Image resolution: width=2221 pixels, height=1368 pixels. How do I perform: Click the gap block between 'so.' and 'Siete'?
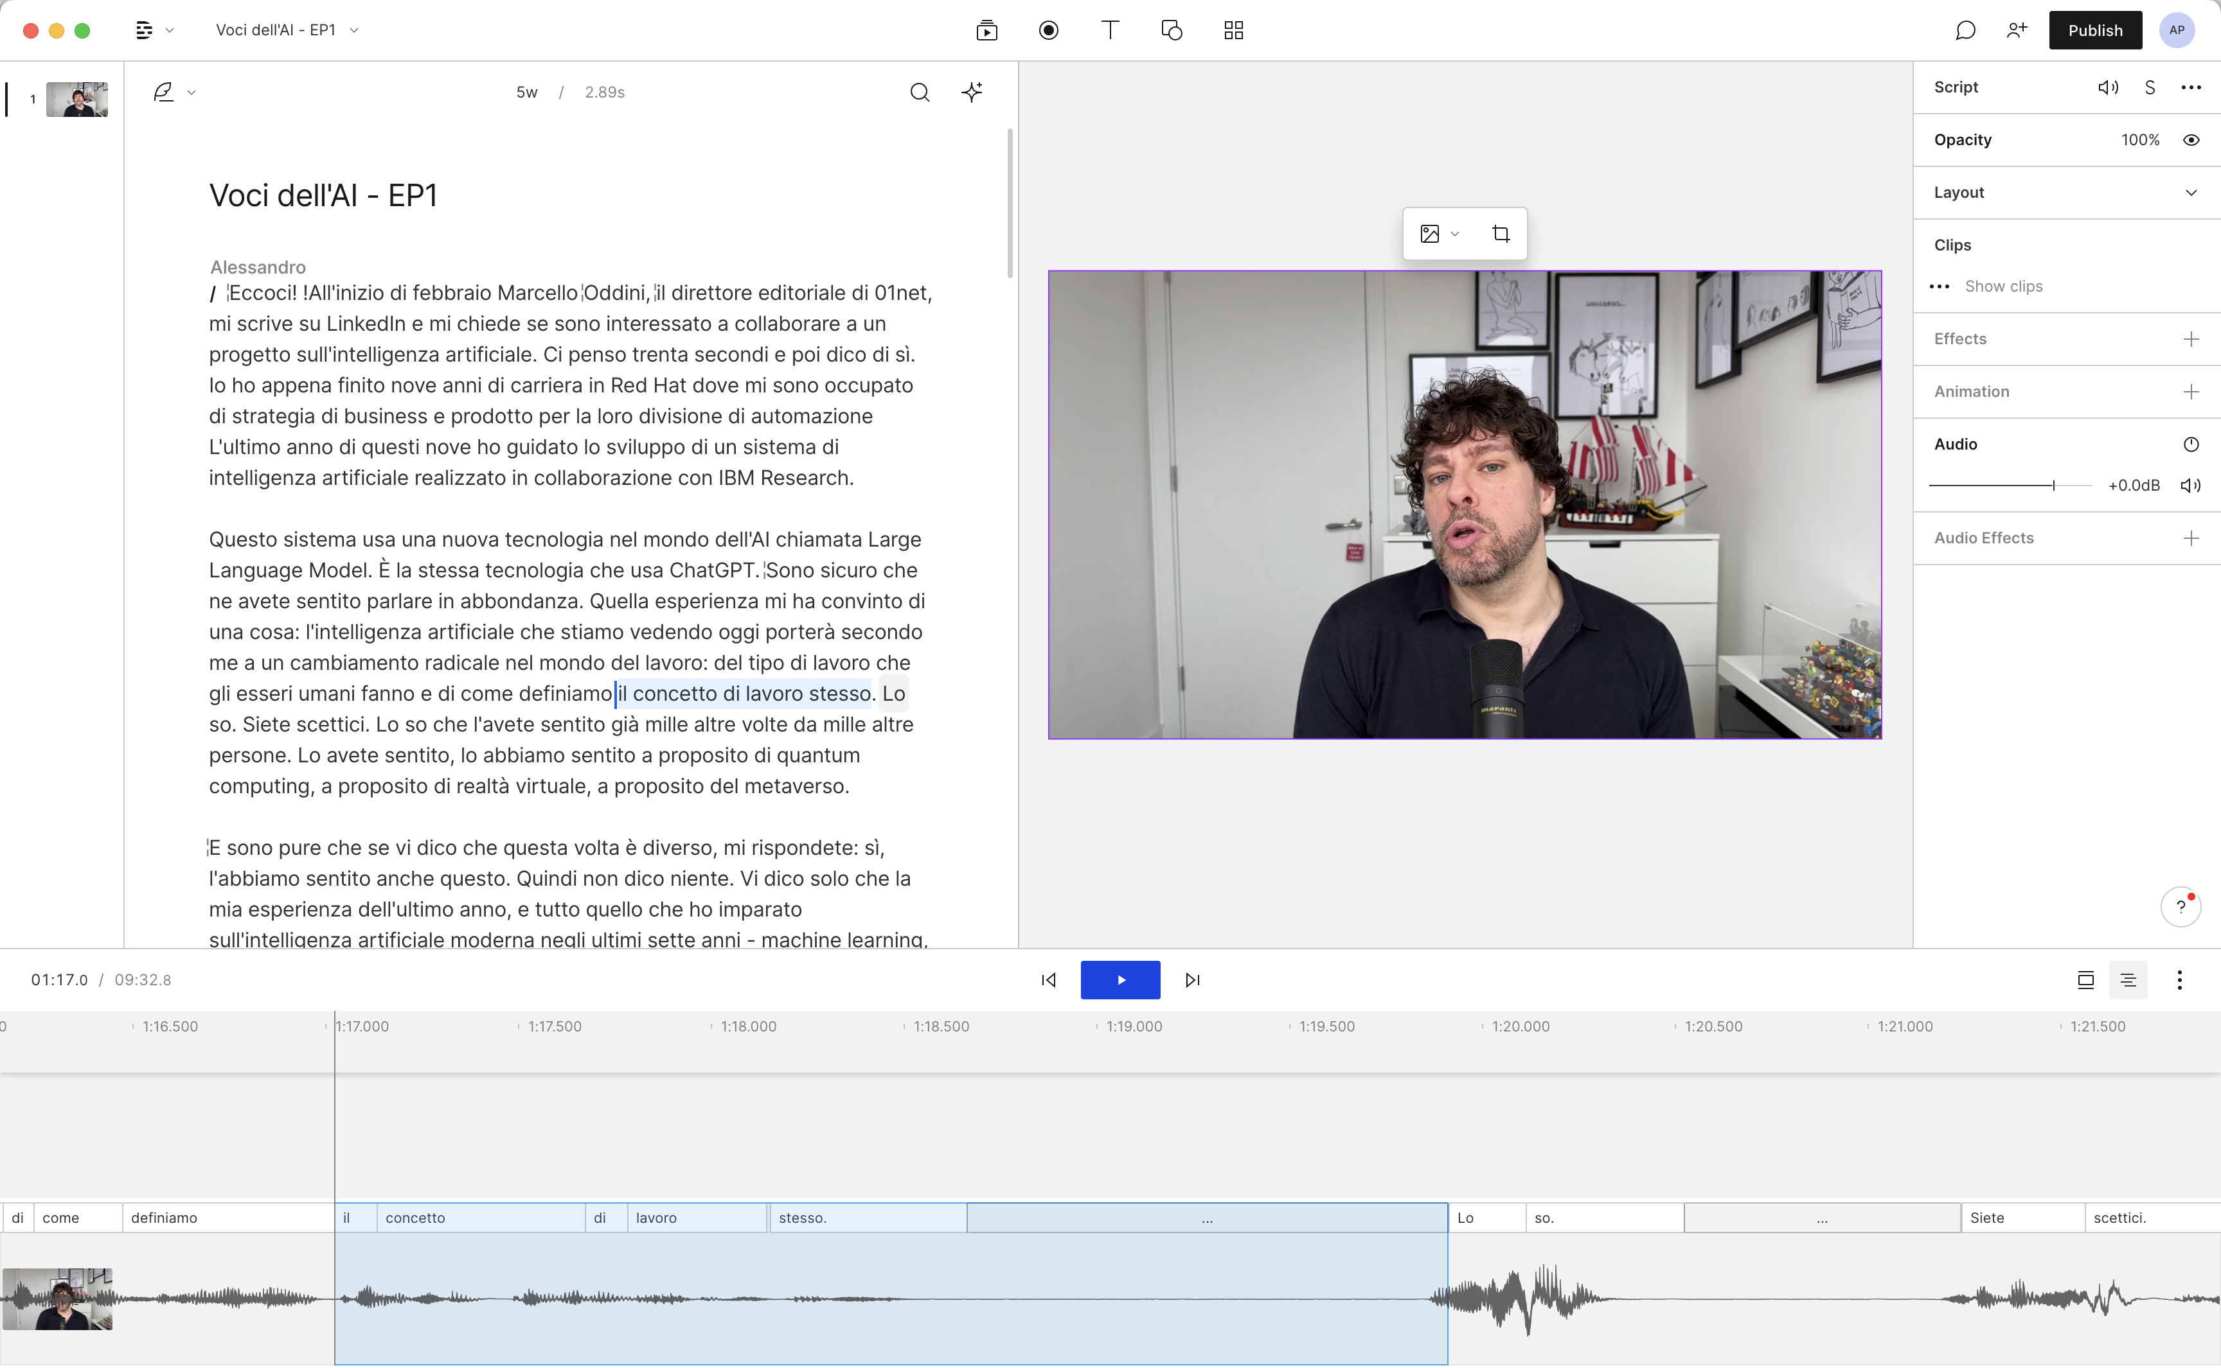point(1822,1218)
